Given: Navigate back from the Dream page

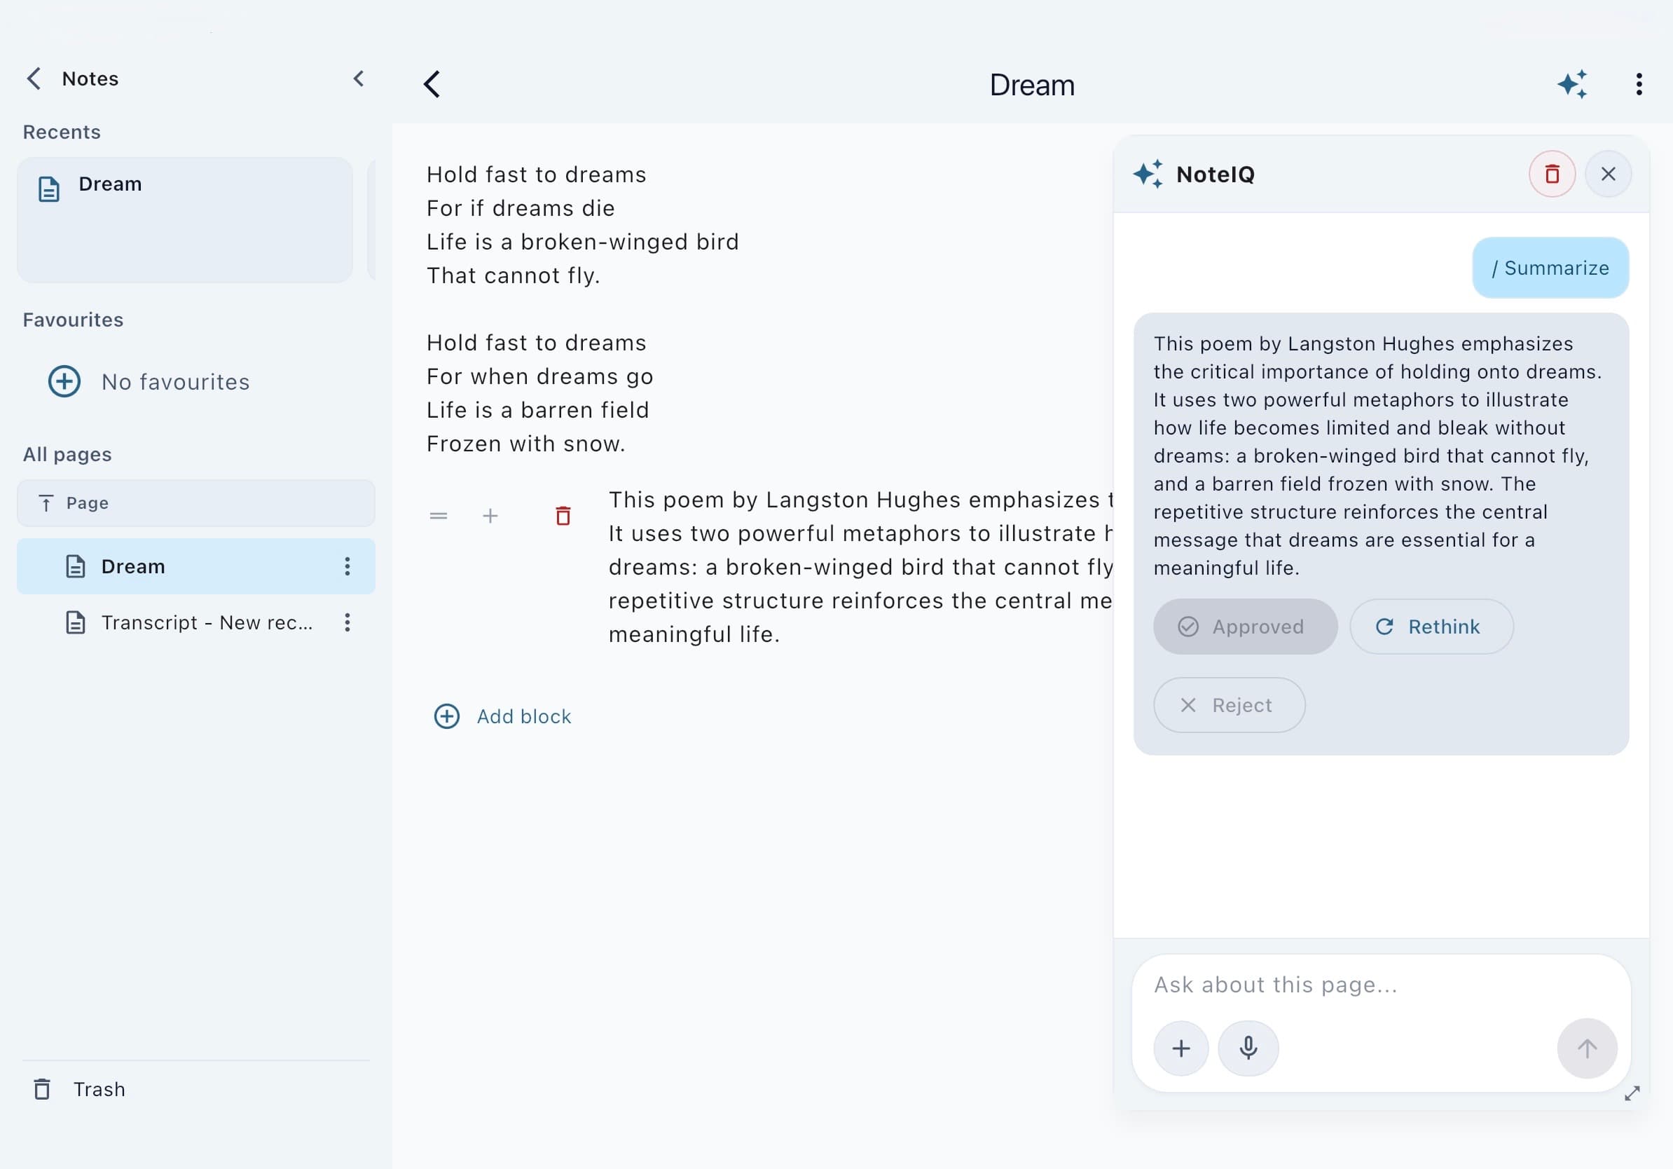Looking at the screenshot, I should pyautogui.click(x=432, y=85).
